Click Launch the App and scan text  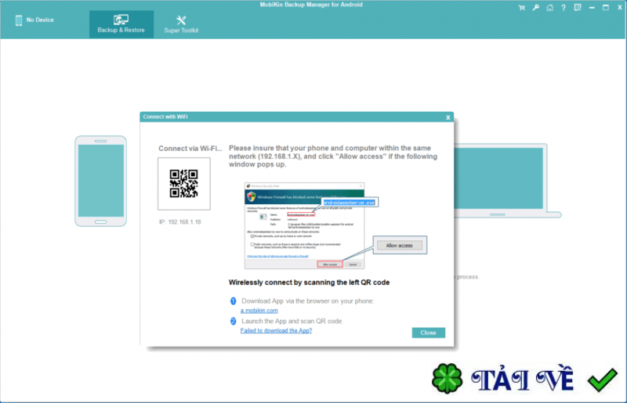(292, 321)
